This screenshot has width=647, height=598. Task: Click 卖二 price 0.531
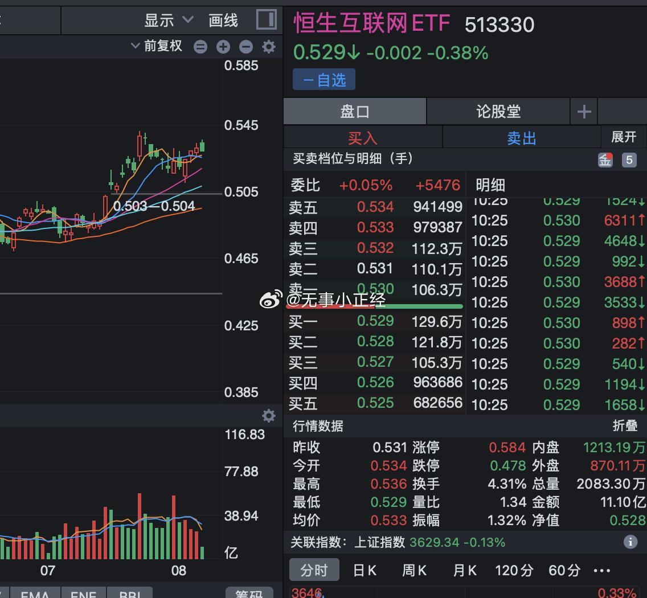pyautogui.click(x=375, y=269)
